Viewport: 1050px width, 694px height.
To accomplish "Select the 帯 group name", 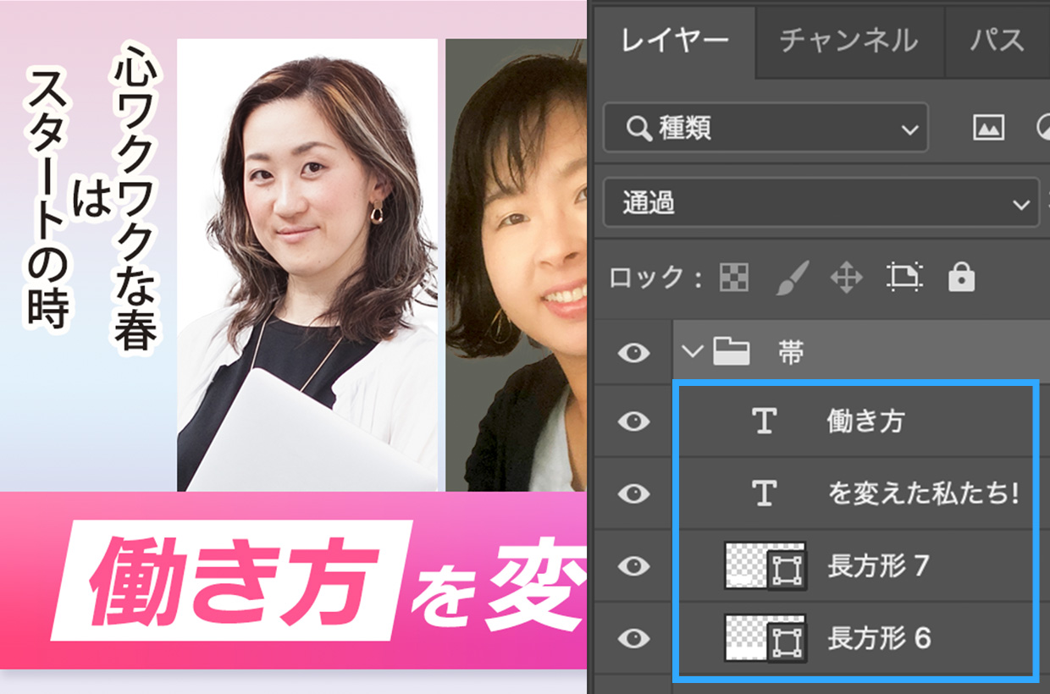I will 791,352.
